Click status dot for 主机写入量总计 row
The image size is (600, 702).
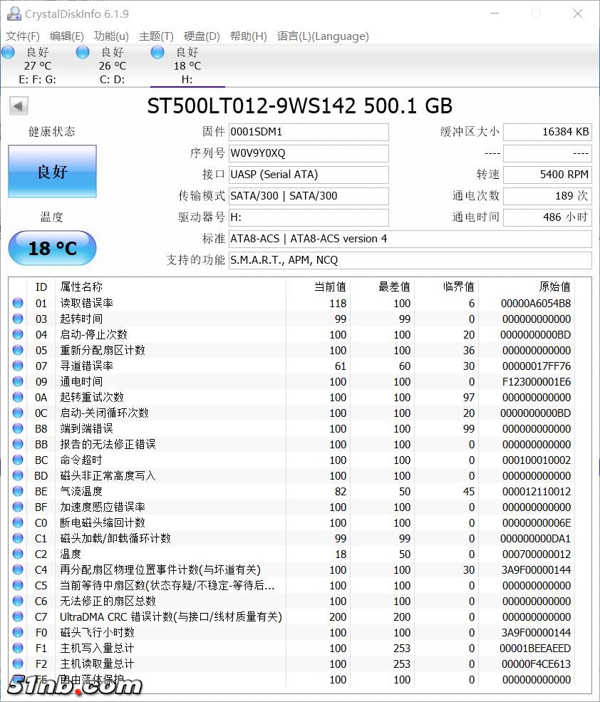point(18,648)
